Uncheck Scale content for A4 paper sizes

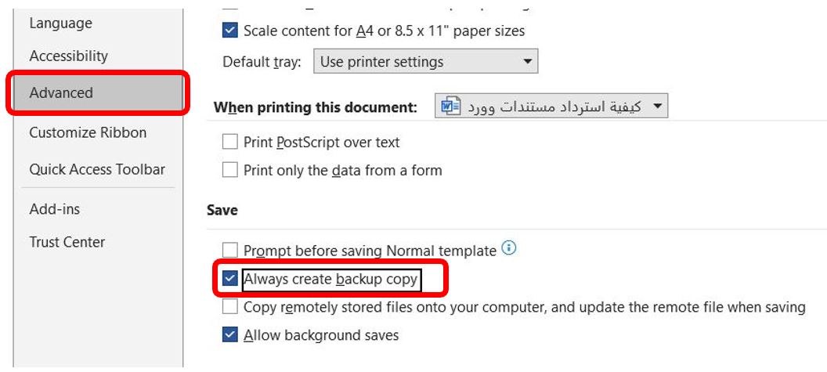(230, 31)
